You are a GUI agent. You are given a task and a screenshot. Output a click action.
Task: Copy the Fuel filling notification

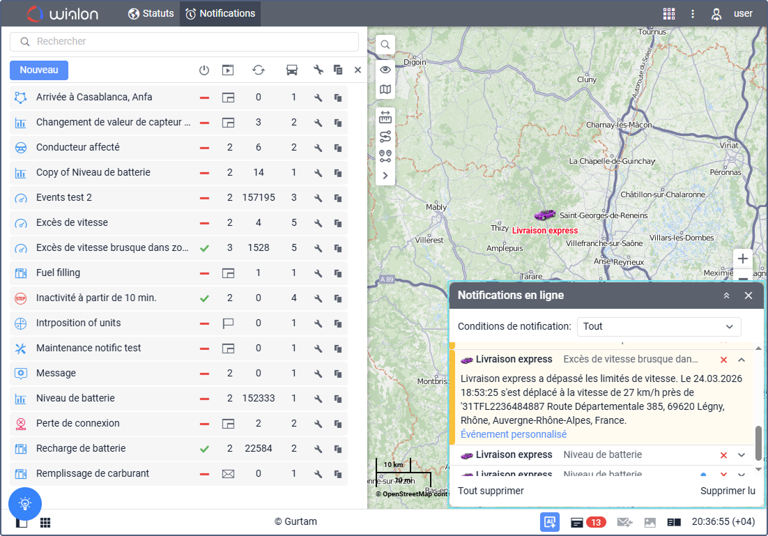(x=338, y=273)
